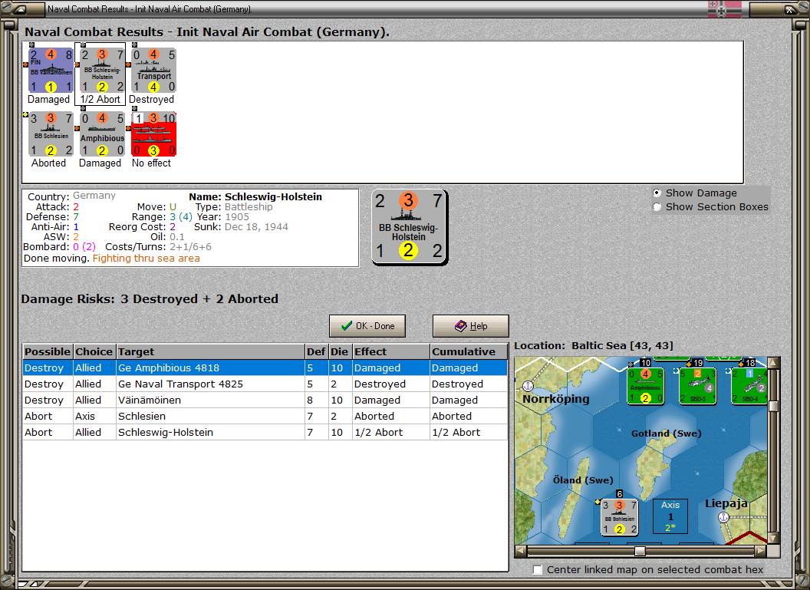Click the Öland (Swe) island label
Image resolution: width=810 pixels, height=590 pixels.
pyautogui.click(x=583, y=480)
